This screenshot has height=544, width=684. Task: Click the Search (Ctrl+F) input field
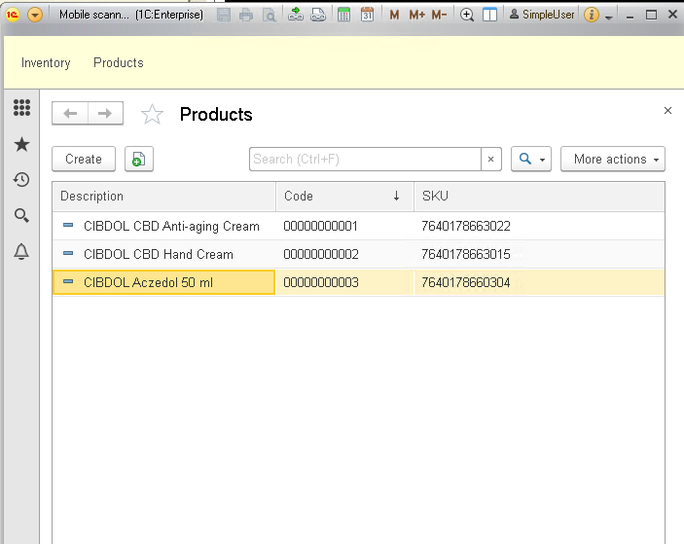[x=365, y=160]
